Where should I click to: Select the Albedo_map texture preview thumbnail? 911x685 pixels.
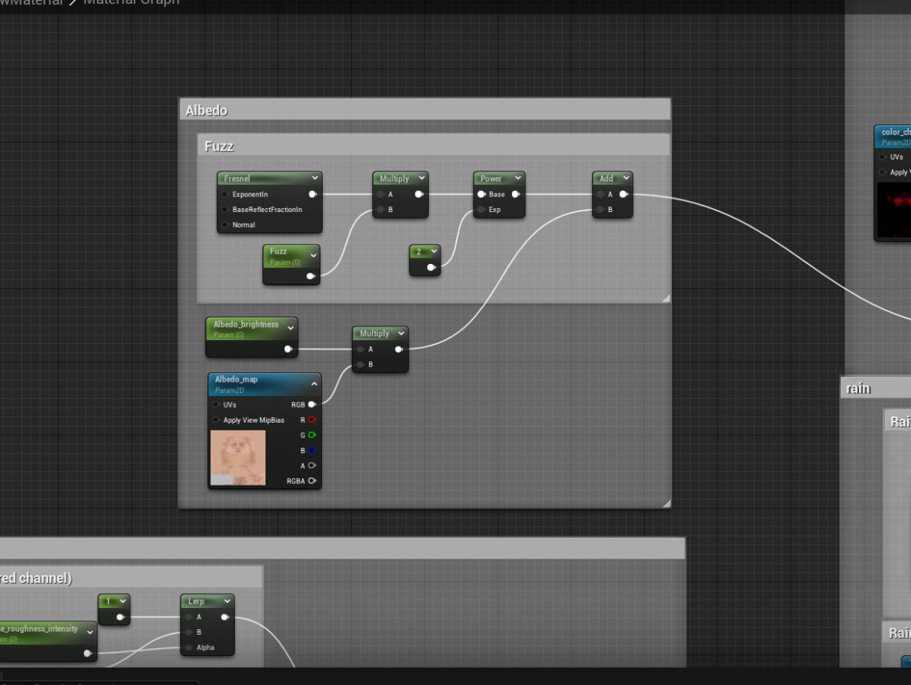pyautogui.click(x=238, y=458)
